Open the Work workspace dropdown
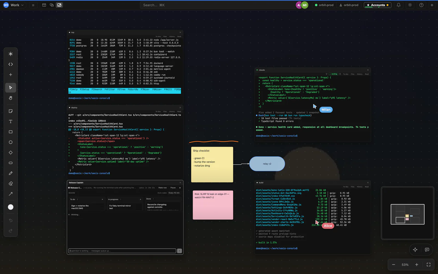 coord(14,5)
